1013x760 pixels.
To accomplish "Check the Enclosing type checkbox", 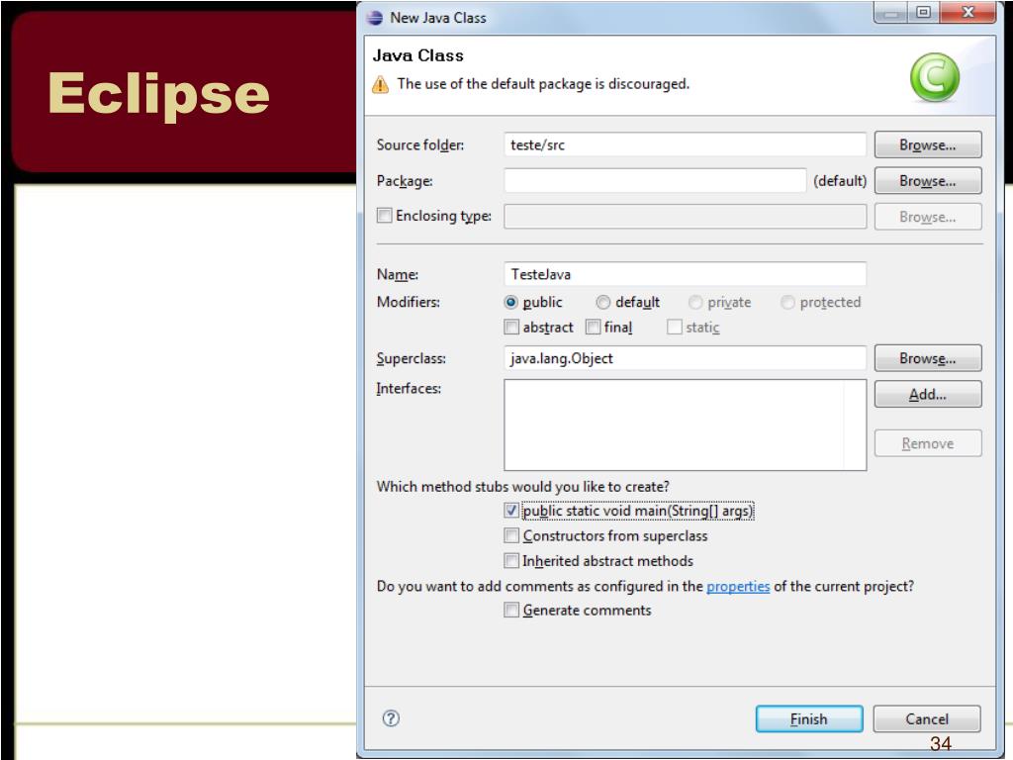I will pos(385,215).
